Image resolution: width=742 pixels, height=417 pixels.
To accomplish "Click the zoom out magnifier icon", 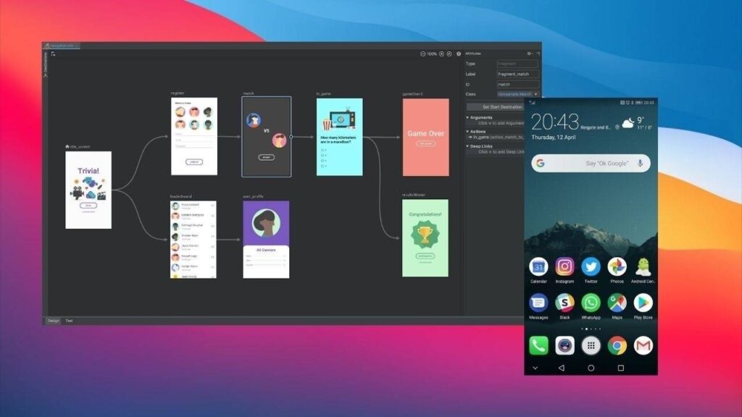I will click(x=424, y=54).
